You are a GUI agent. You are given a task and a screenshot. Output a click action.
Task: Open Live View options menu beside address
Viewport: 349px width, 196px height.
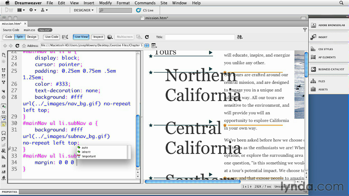click(x=154, y=46)
